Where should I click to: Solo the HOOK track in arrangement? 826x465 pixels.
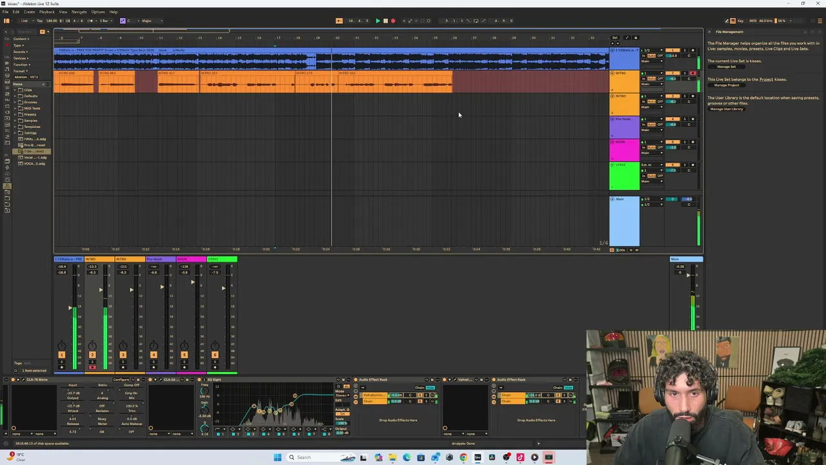click(686, 142)
